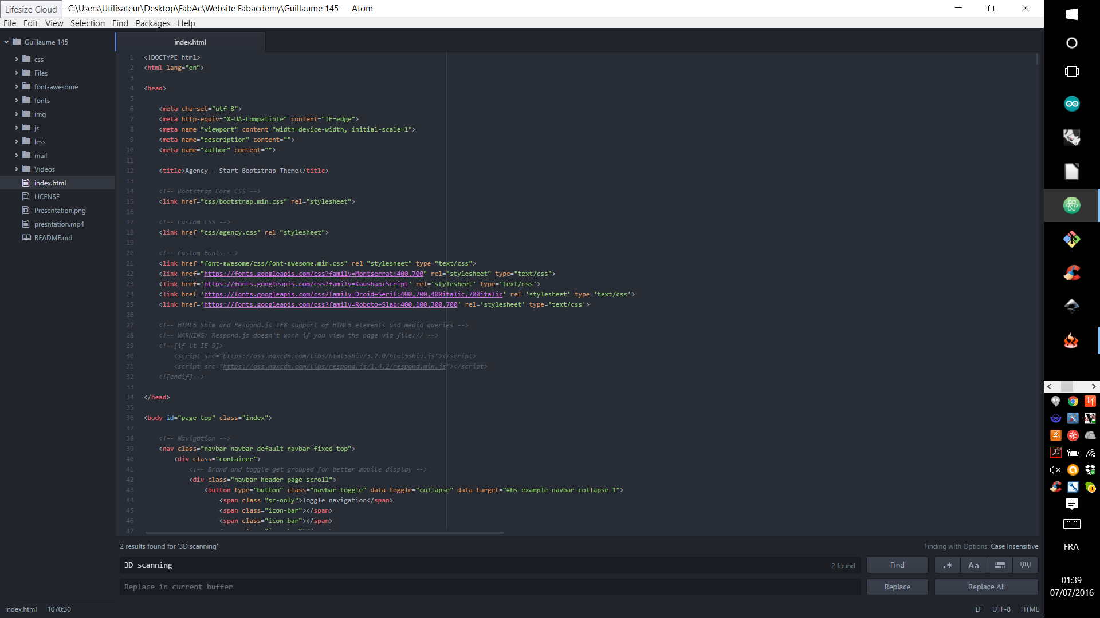Toggle the whole word search option

click(1026, 565)
